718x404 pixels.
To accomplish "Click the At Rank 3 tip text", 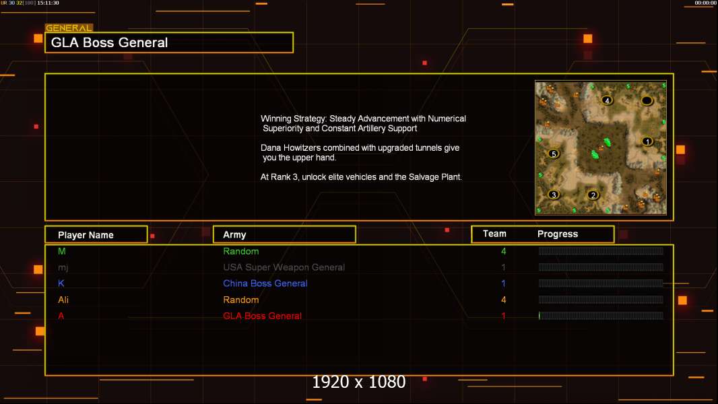I will tap(361, 177).
